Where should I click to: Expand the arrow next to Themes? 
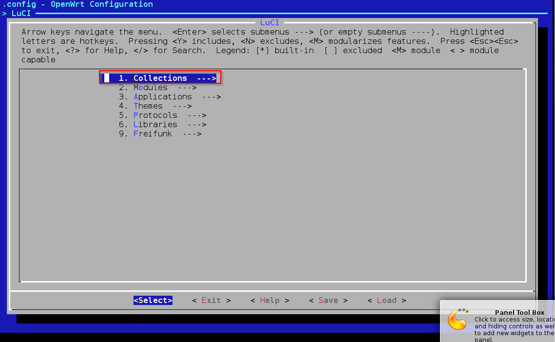pos(182,106)
